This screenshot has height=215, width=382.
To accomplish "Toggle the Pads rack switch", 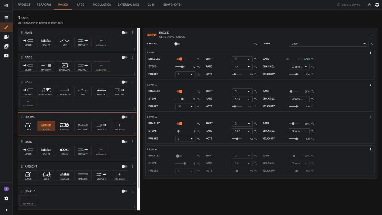I will tap(124, 57).
